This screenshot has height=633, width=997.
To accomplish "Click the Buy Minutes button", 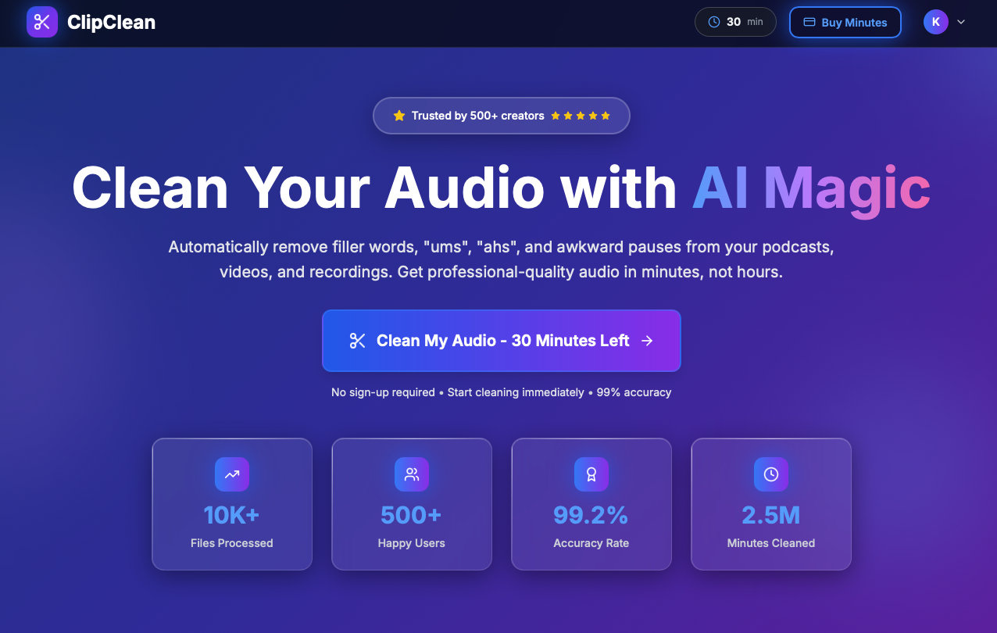I will click(845, 22).
